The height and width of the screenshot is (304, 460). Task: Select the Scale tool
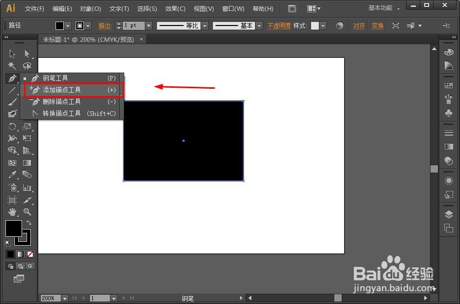point(27,127)
